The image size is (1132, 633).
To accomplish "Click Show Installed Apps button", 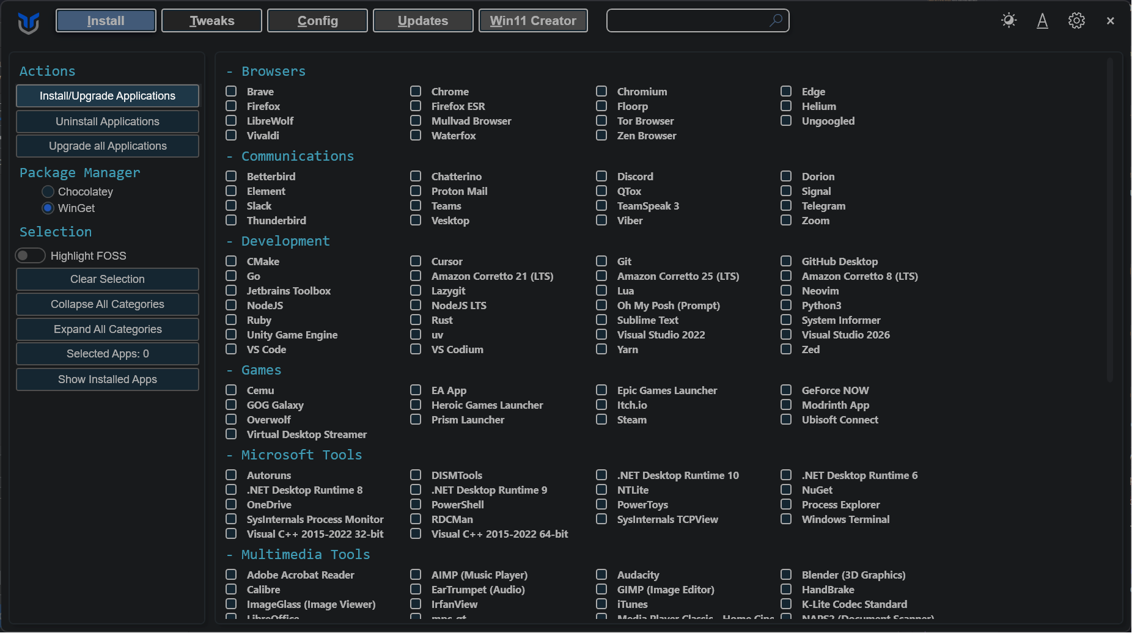I will [108, 379].
